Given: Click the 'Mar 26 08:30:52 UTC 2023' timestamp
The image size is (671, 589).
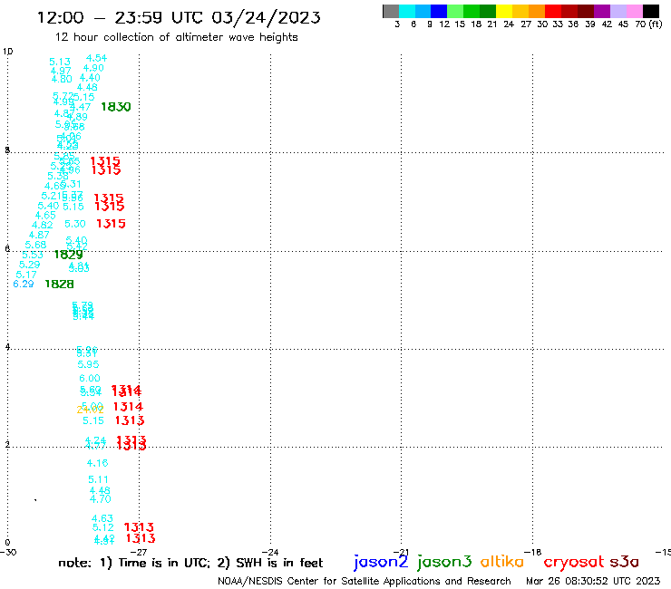Looking at the screenshot, I should coord(593,581).
